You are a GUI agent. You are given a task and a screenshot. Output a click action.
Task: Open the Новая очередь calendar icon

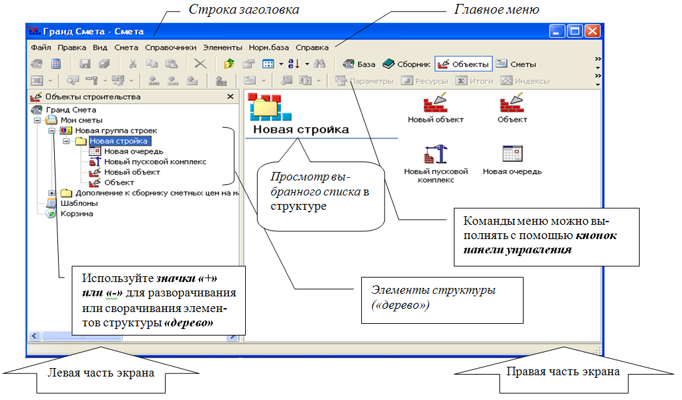[x=512, y=160]
